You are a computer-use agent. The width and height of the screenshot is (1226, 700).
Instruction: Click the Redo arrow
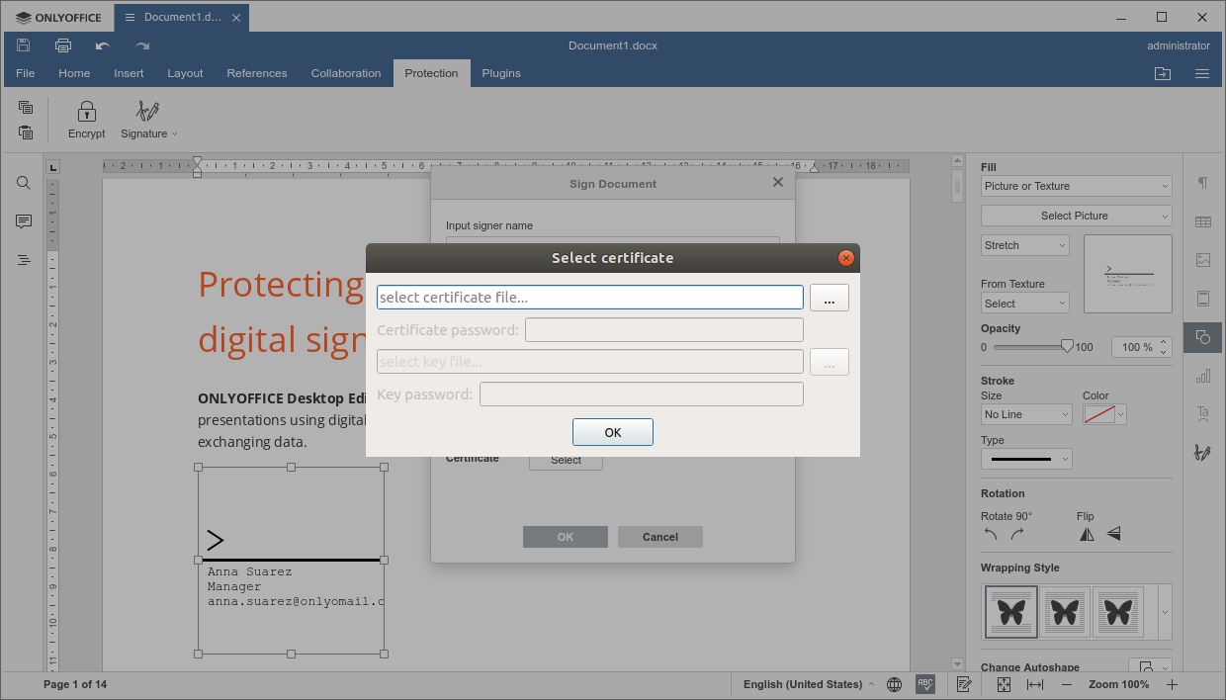point(142,45)
